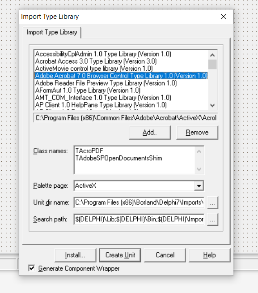Open Help for Import Type Library
The height and width of the screenshot is (293, 258).
[210, 255]
